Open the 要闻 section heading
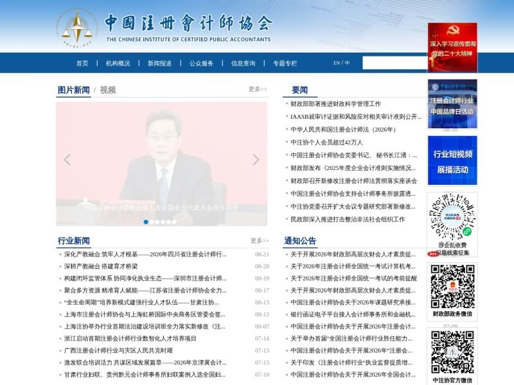This screenshot has width=514, height=385. pos(299,90)
